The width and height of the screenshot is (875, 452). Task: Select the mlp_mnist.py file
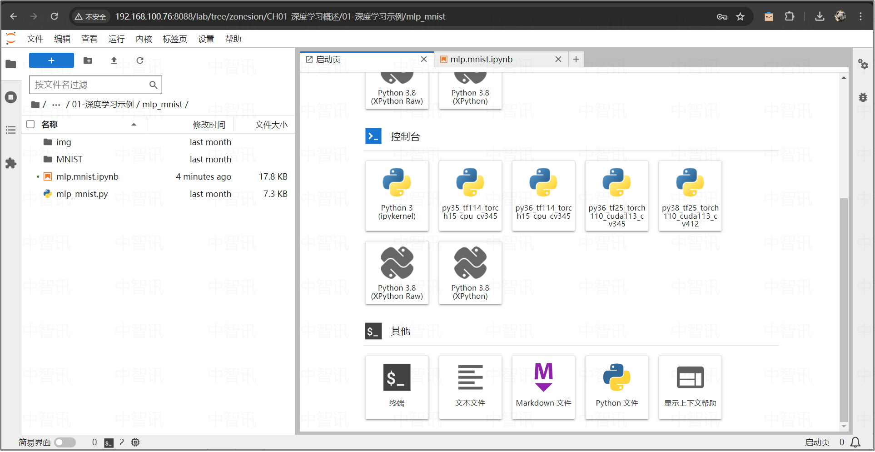(x=158, y=194)
